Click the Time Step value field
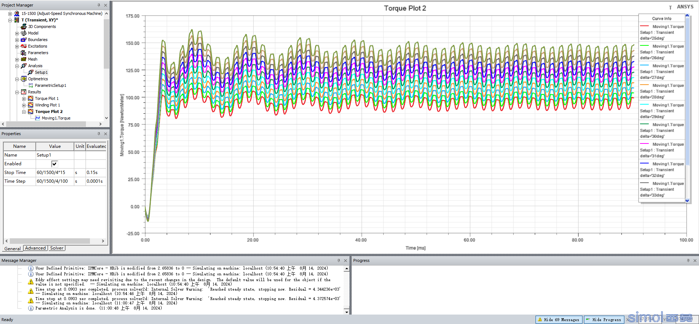699x324 pixels. click(x=55, y=181)
